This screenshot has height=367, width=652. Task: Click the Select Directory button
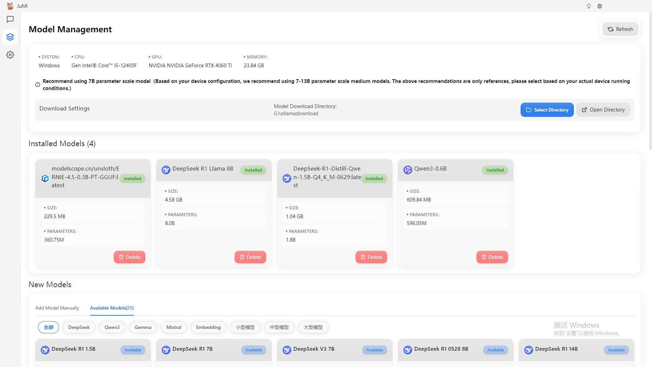[x=547, y=109]
